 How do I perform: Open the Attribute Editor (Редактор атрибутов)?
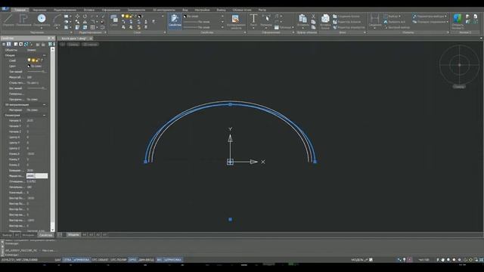point(349,27)
